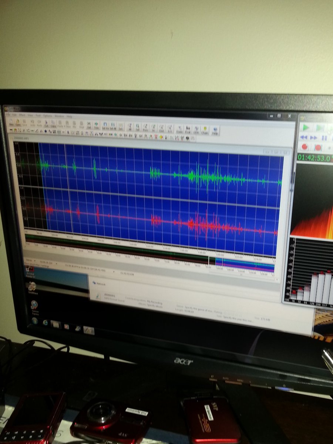
Task: Open the File menu
Action: pyautogui.click(x=8, y=115)
